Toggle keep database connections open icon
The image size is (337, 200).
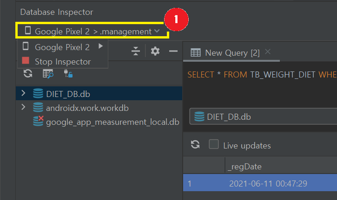click(68, 73)
